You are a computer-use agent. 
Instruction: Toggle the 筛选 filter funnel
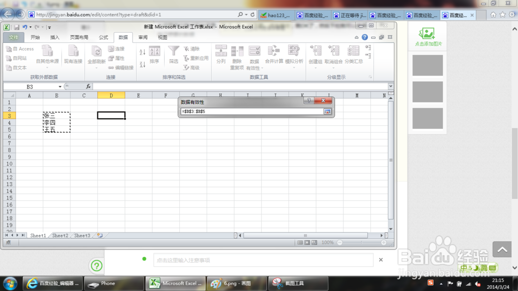pos(174,54)
